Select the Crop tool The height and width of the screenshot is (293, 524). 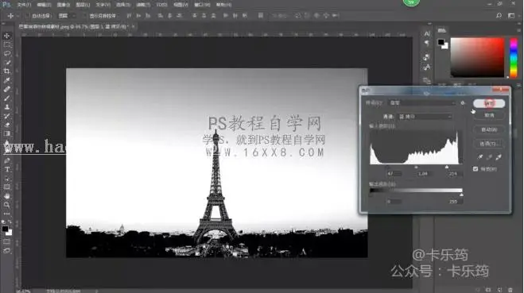pyautogui.click(x=6, y=71)
